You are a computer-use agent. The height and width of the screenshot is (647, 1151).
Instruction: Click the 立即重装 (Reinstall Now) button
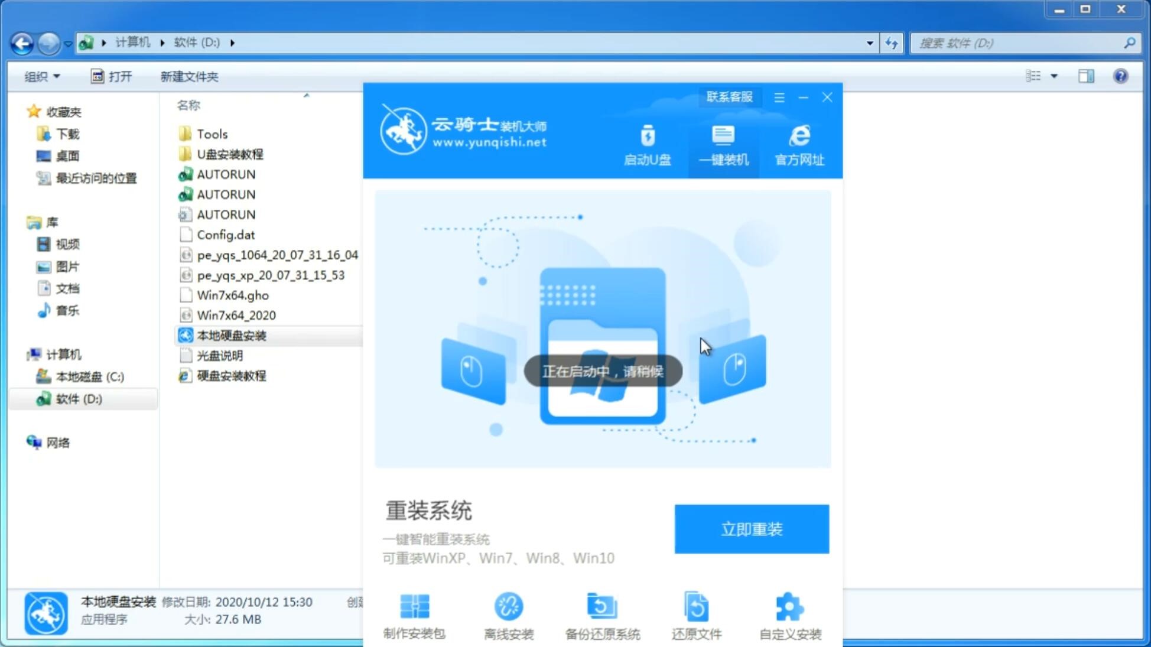pyautogui.click(x=752, y=528)
